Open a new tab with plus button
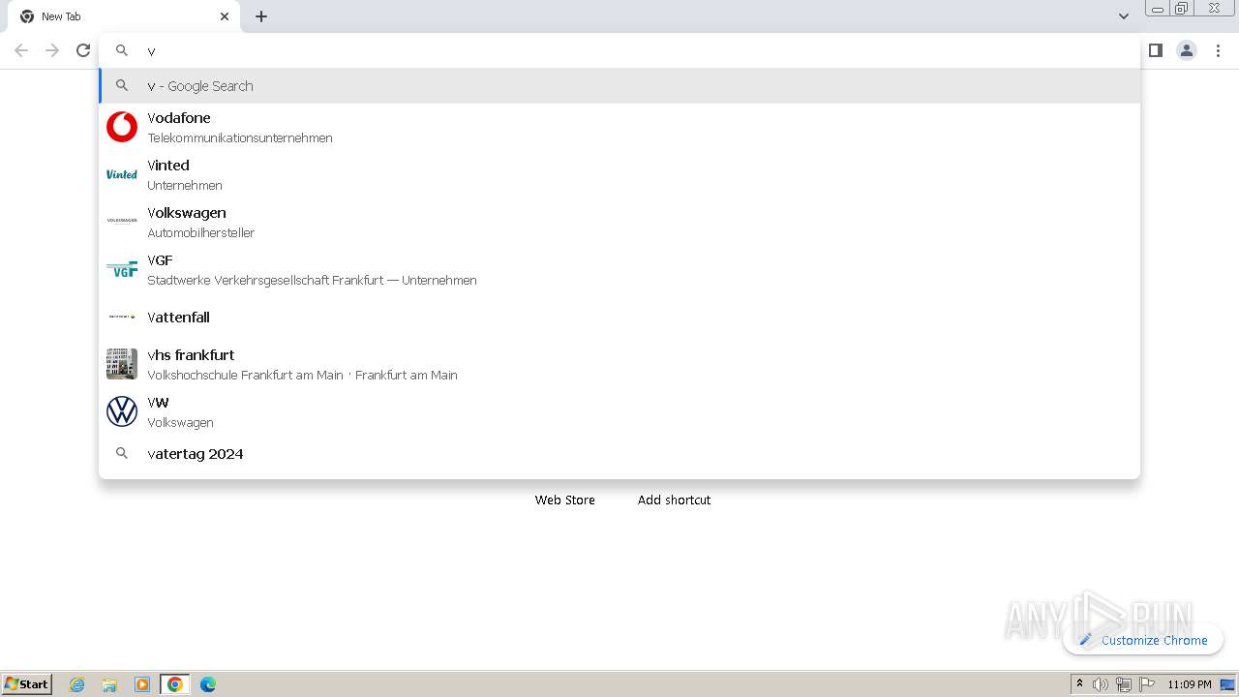 [261, 16]
